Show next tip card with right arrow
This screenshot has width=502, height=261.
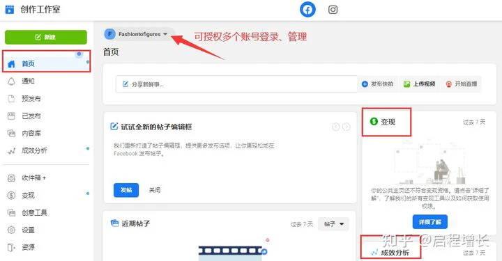(x=346, y=127)
